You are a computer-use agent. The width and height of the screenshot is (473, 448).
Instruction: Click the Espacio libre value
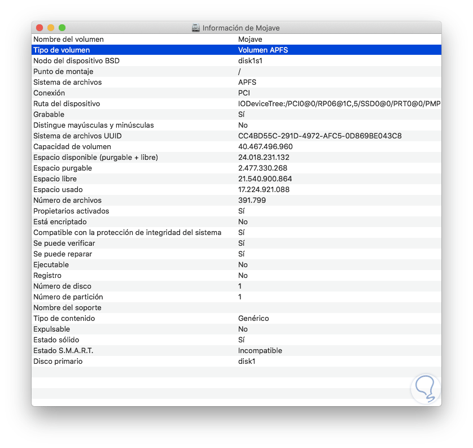[265, 179]
